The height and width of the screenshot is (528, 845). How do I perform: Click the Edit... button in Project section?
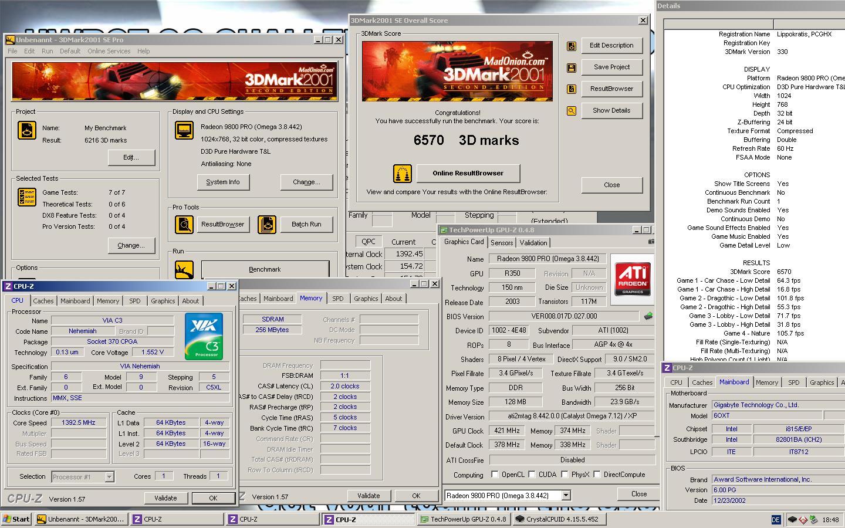click(x=131, y=157)
